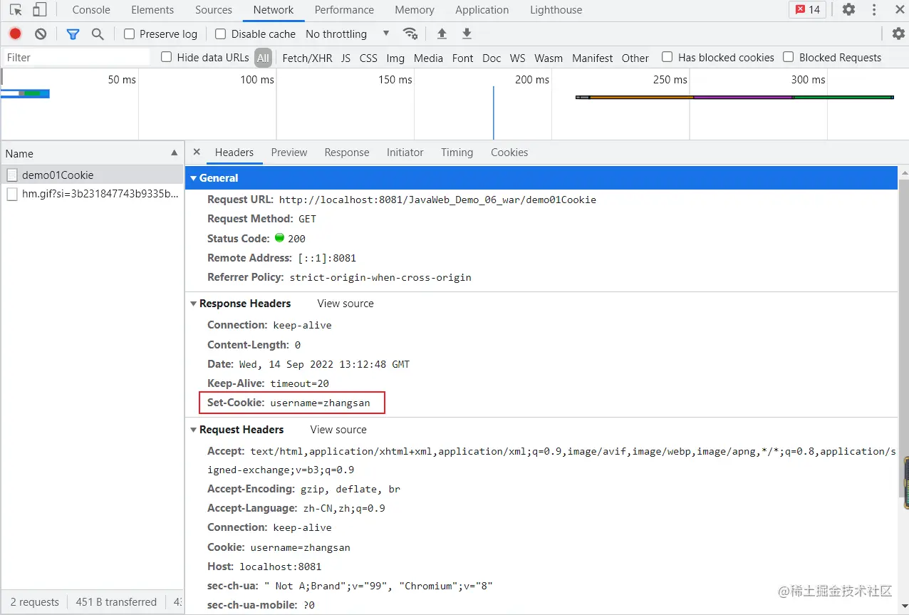Open network conditions wifi icon
This screenshot has width=909, height=615.
click(410, 33)
